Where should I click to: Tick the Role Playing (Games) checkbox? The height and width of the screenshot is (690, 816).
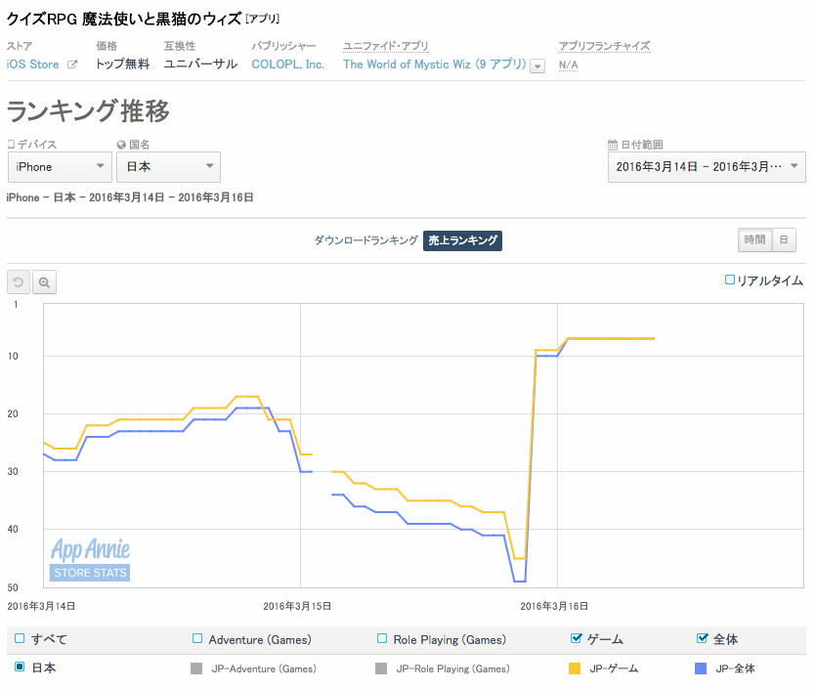(x=382, y=639)
